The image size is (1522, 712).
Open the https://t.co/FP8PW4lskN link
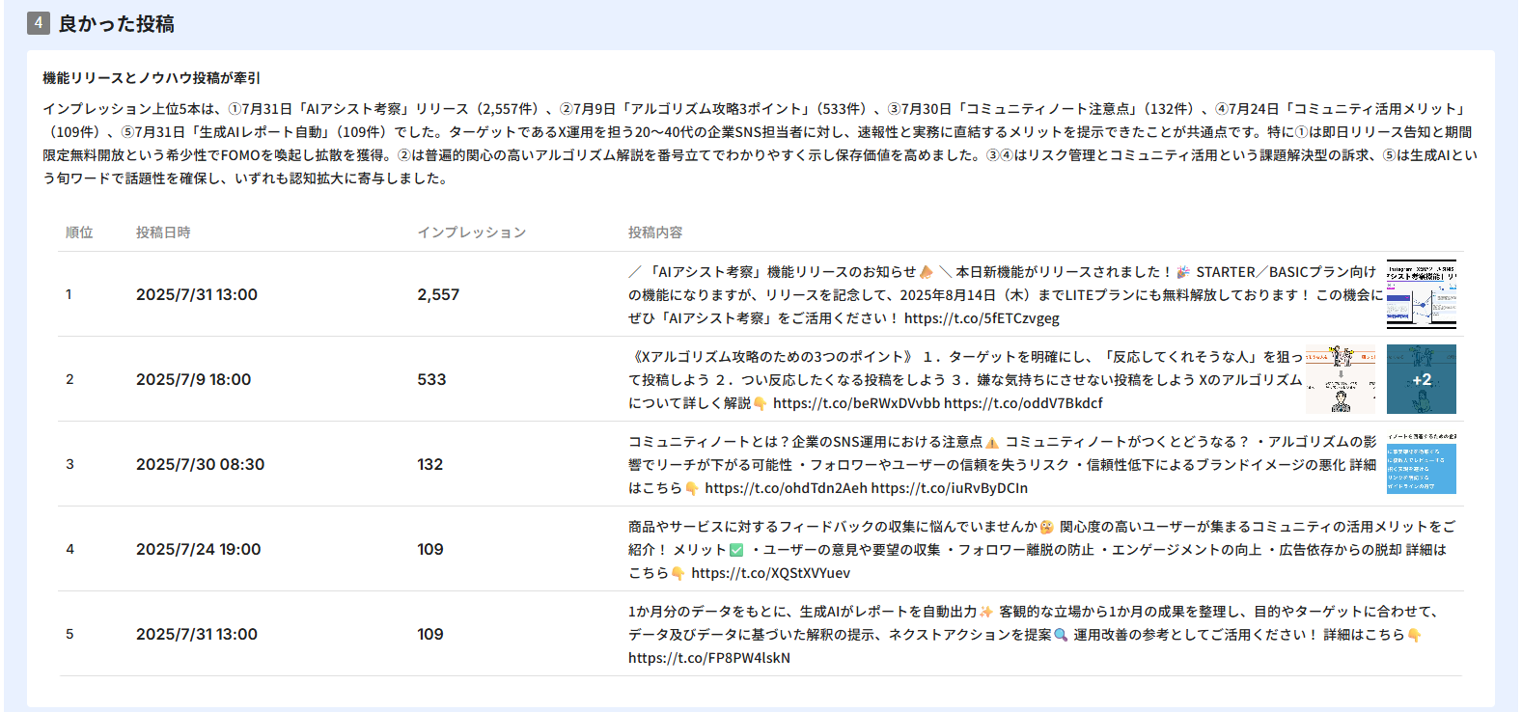708,658
